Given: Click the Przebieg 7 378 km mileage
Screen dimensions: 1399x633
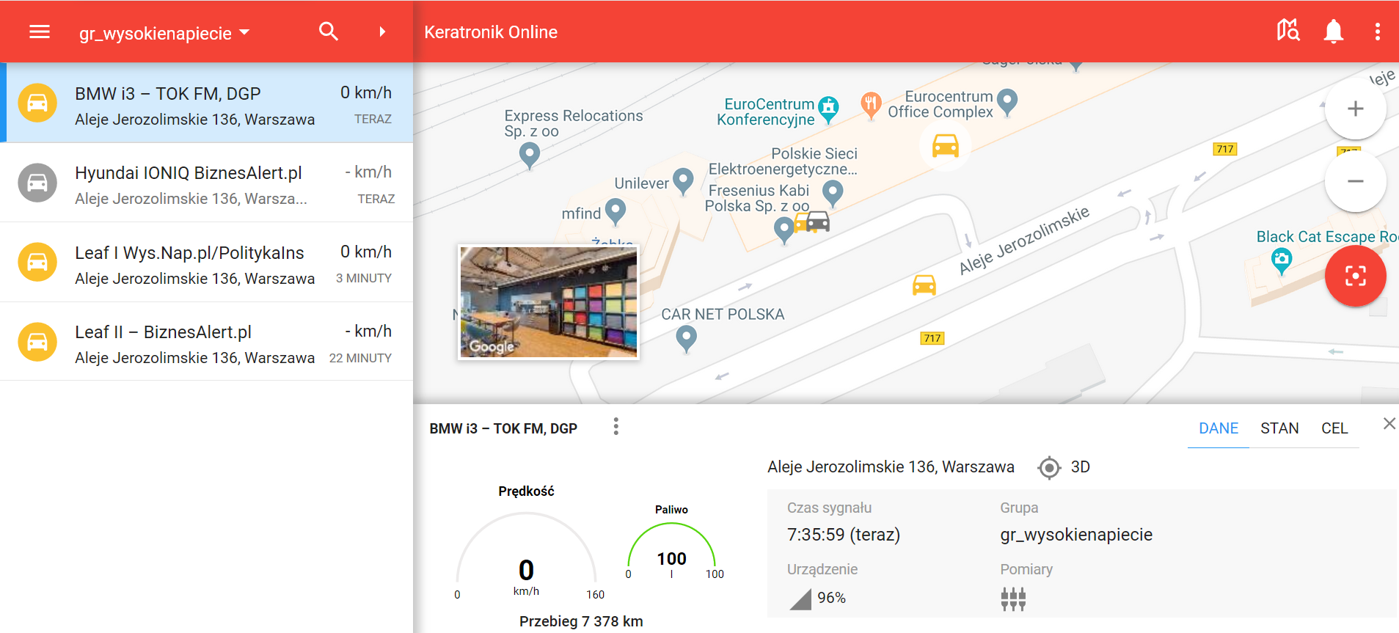Looking at the screenshot, I should tap(581, 621).
